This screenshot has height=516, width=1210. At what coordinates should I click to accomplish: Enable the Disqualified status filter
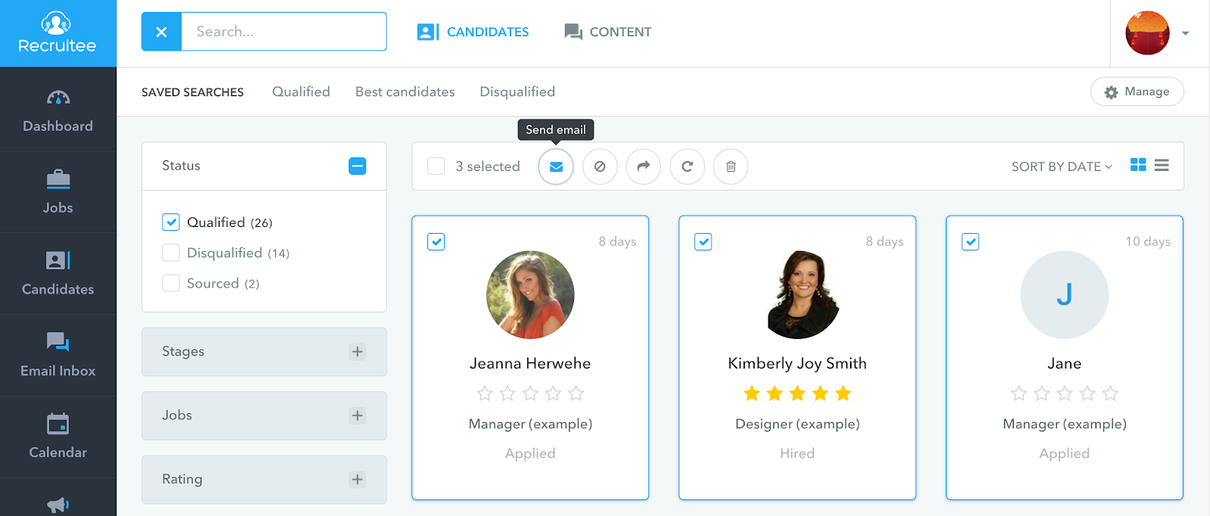171,252
